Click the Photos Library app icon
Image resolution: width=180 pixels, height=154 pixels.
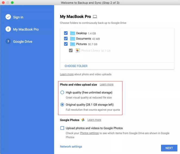(77, 50)
